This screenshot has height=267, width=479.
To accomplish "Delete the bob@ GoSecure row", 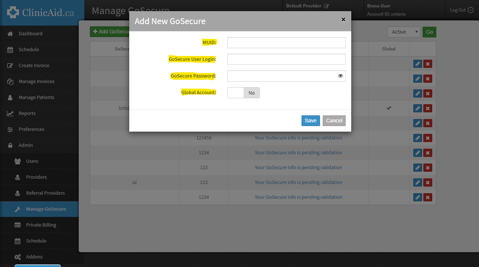I will (x=428, y=108).
